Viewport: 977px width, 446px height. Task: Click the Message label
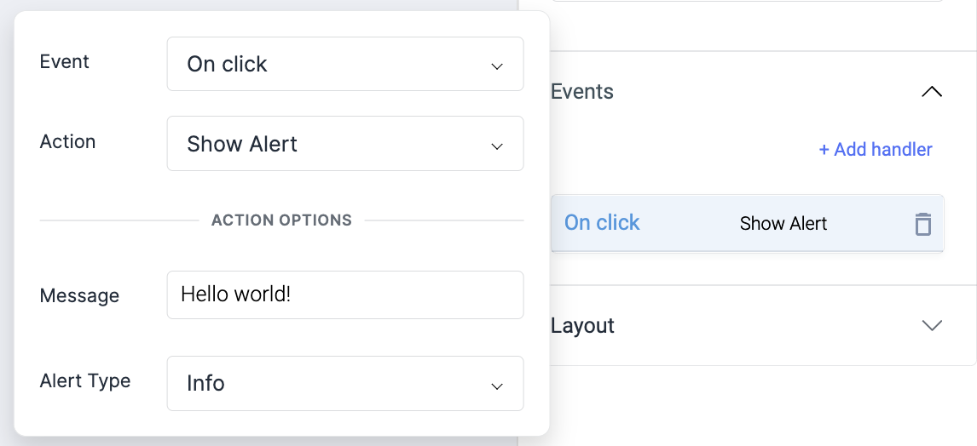(79, 296)
